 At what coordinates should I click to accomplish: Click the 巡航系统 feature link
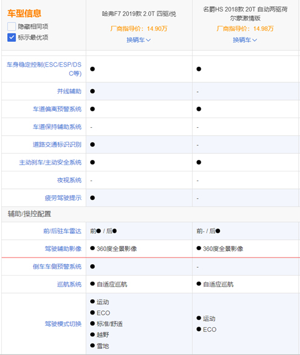69,284
